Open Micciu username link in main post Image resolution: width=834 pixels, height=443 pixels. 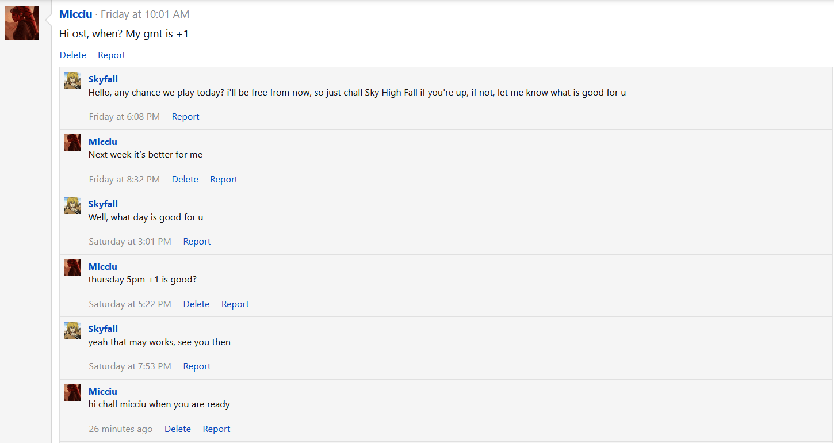point(75,14)
